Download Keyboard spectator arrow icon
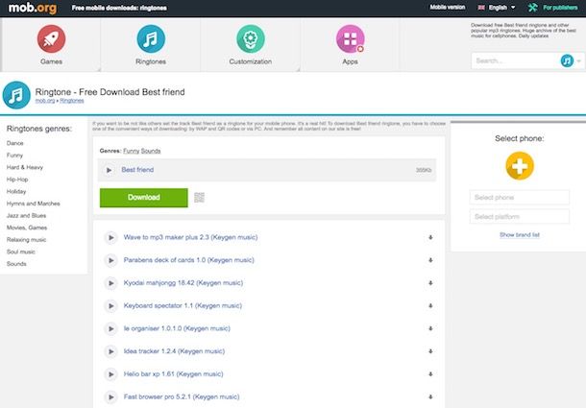The image size is (586, 408). coord(430,305)
